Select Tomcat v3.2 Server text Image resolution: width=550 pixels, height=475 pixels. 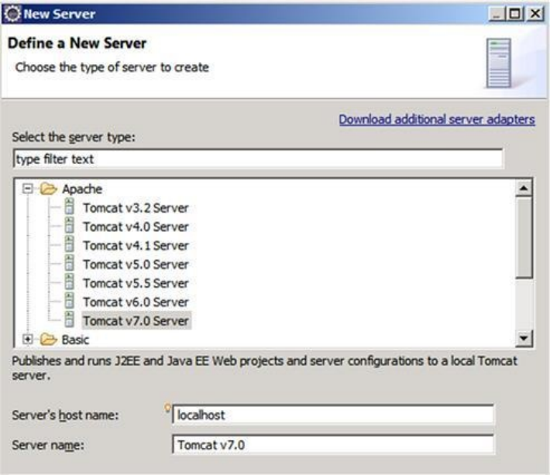pos(136,208)
